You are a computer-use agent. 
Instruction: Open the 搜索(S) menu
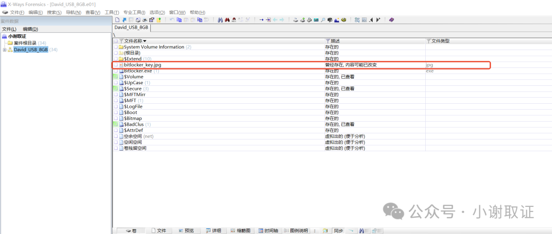coord(54,12)
